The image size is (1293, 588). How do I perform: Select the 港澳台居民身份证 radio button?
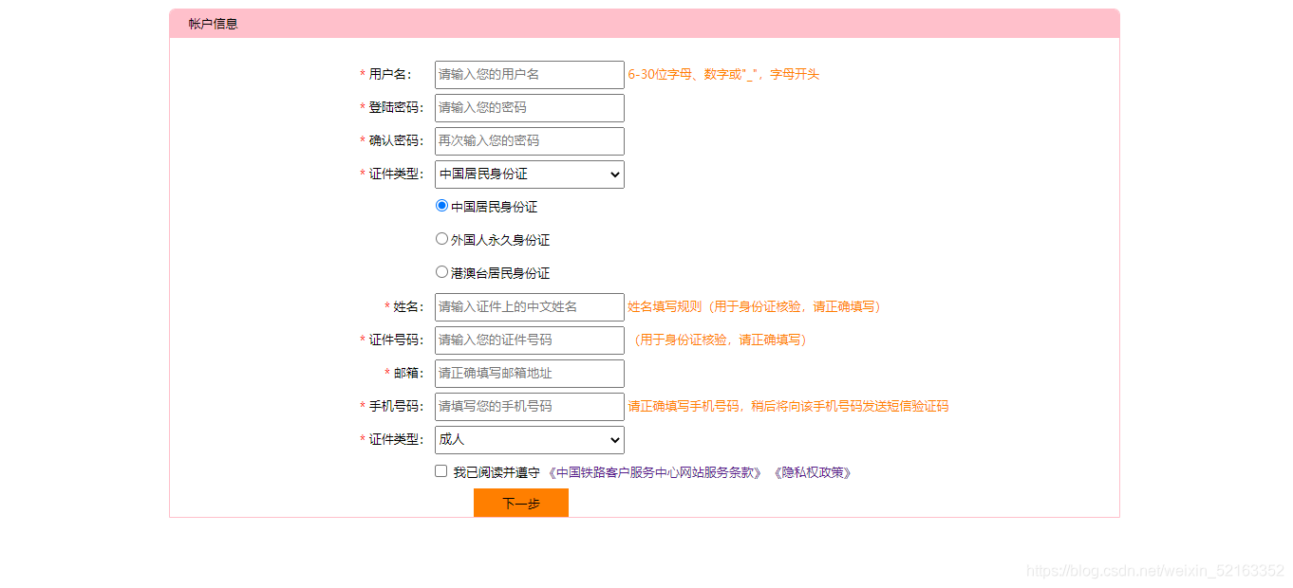tap(441, 272)
